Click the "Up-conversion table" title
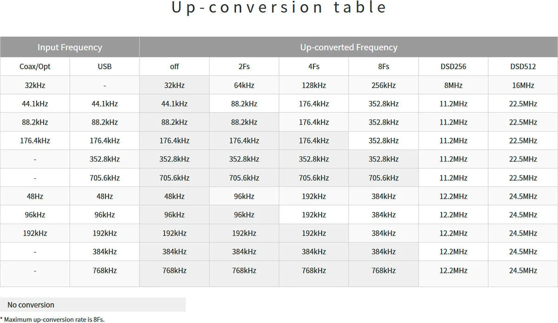Image resolution: width=558 pixels, height=323 pixels. [279, 8]
